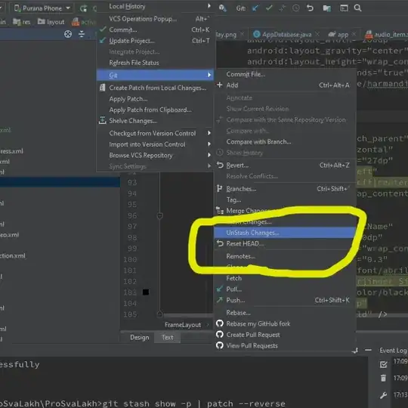The height and width of the screenshot is (408, 408).
Task: Click the wrench settings icon in Event Log
Action: click(x=383, y=395)
